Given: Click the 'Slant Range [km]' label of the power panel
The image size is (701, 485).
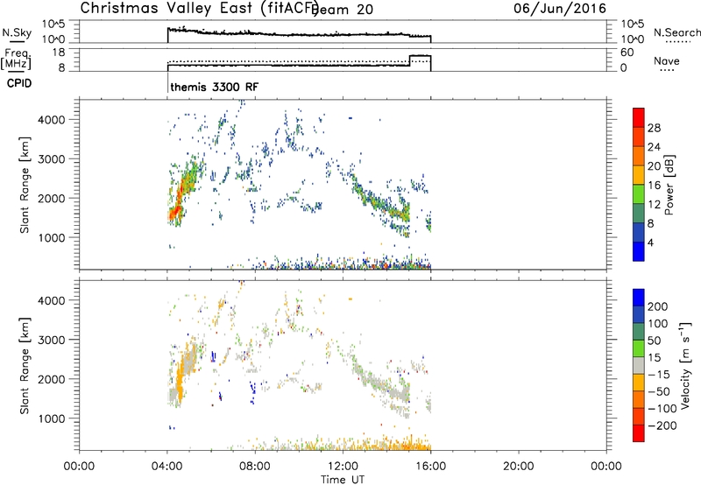Looking at the screenshot, I should pos(25,185).
